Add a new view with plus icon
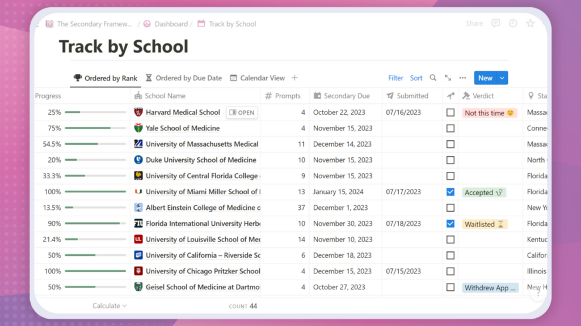This screenshot has height=326, width=581. click(294, 78)
